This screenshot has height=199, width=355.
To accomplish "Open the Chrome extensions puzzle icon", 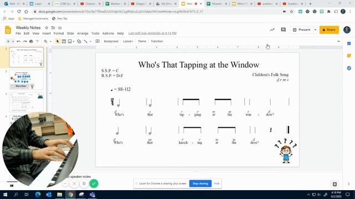I will pos(329,12).
